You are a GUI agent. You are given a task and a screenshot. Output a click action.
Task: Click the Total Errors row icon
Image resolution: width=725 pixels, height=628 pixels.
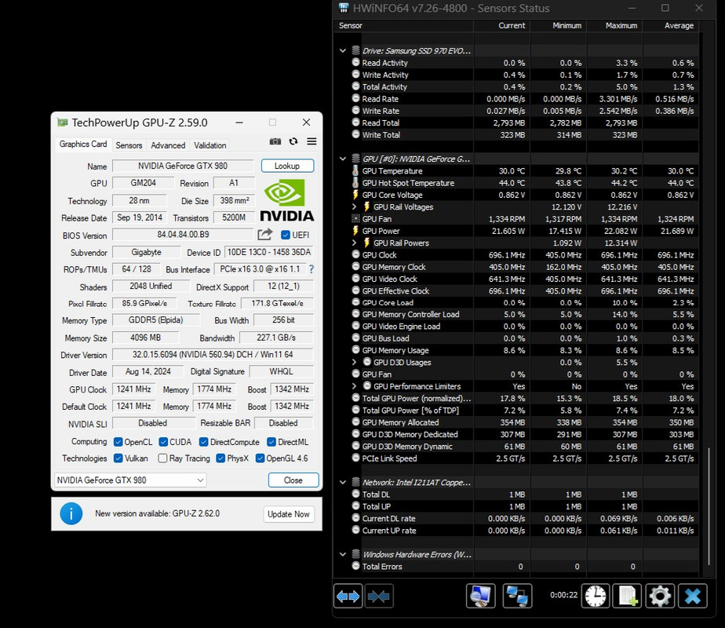[x=355, y=565]
